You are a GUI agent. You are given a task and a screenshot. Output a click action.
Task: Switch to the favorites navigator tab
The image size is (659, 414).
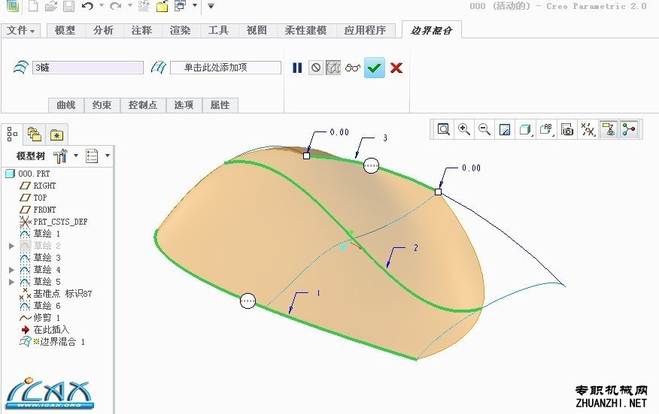tap(56, 134)
